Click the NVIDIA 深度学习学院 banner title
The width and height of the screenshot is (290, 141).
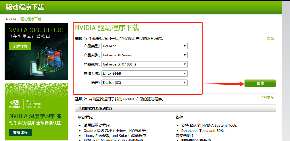[35, 116]
